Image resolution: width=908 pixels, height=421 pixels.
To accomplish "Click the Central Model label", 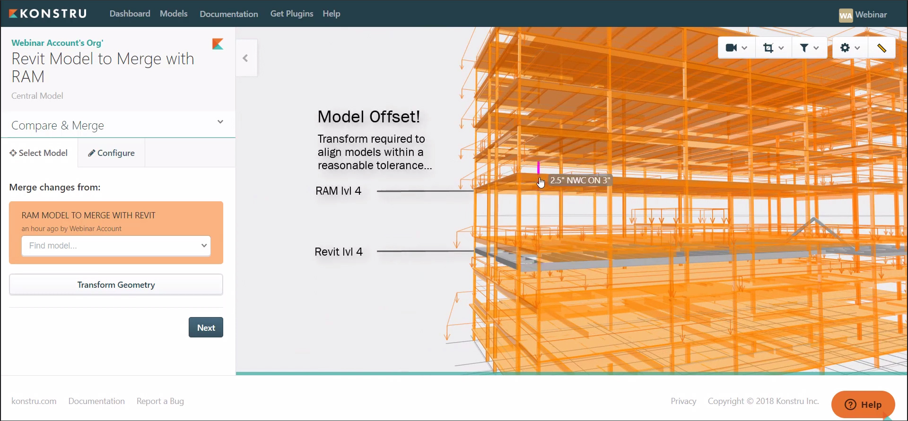I will (x=37, y=96).
